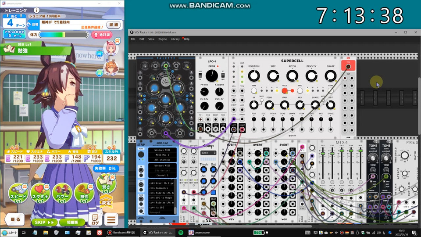This screenshot has height=237, width=421.
Task: Click the Supercell HOLD red button
Action: [285, 91]
